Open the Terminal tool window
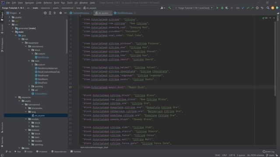 tap(76, 152)
